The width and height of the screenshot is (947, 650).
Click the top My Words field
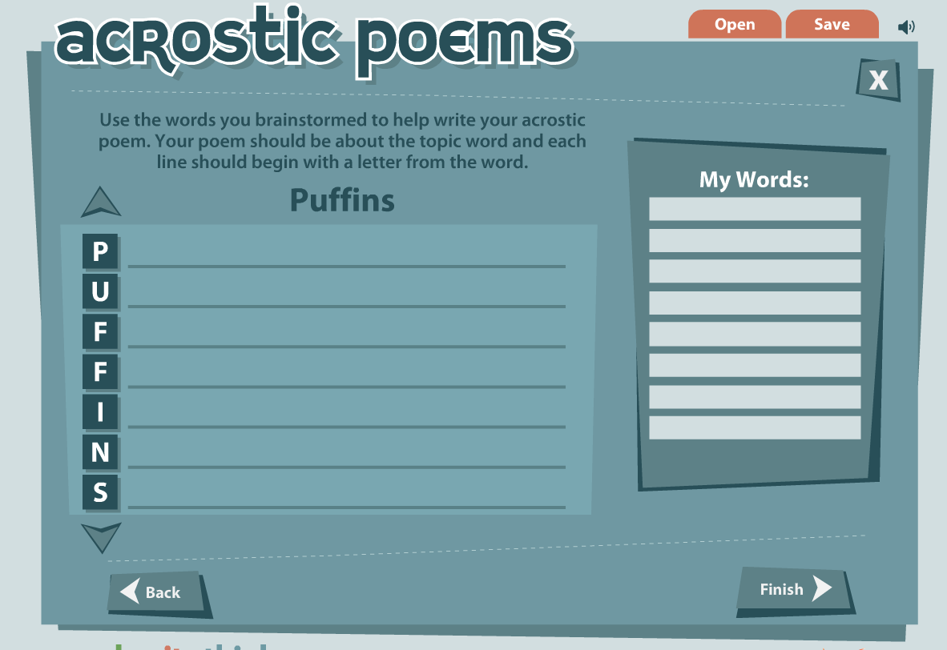point(755,208)
